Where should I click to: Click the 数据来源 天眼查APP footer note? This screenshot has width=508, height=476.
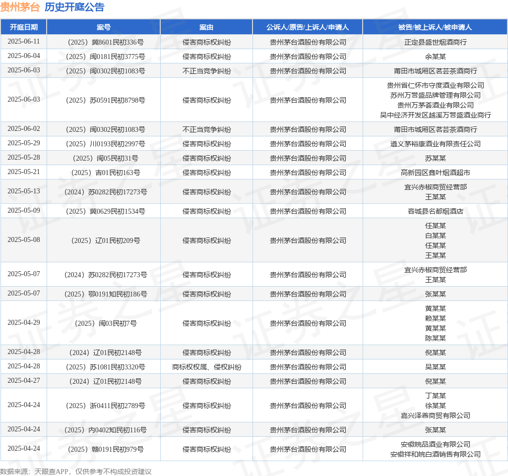[x=76, y=472]
